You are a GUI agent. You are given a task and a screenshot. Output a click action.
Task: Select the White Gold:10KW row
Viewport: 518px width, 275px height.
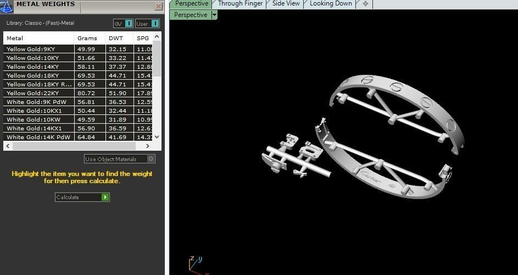pyautogui.click(x=78, y=119)
